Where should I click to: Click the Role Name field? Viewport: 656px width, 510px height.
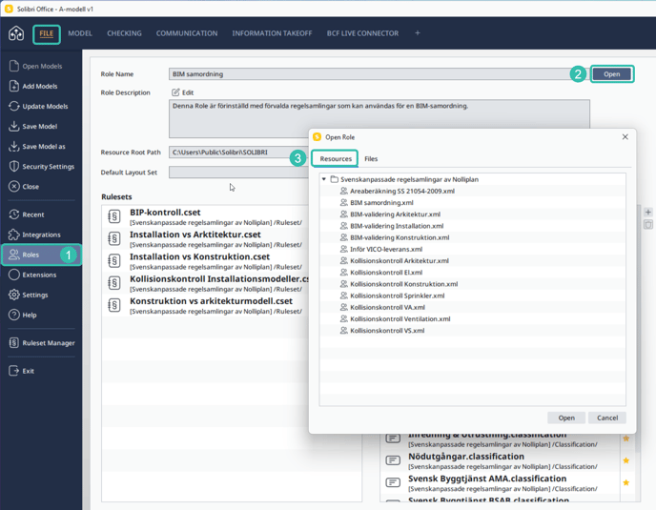pyautogui.click(x=379, y=74)
